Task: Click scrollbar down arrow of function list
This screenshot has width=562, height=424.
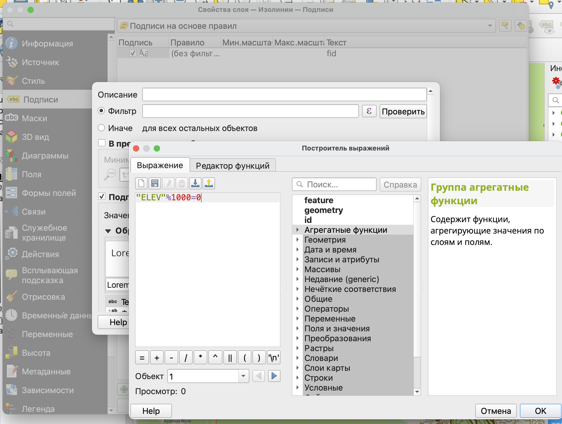Action: tap(417, 392)
